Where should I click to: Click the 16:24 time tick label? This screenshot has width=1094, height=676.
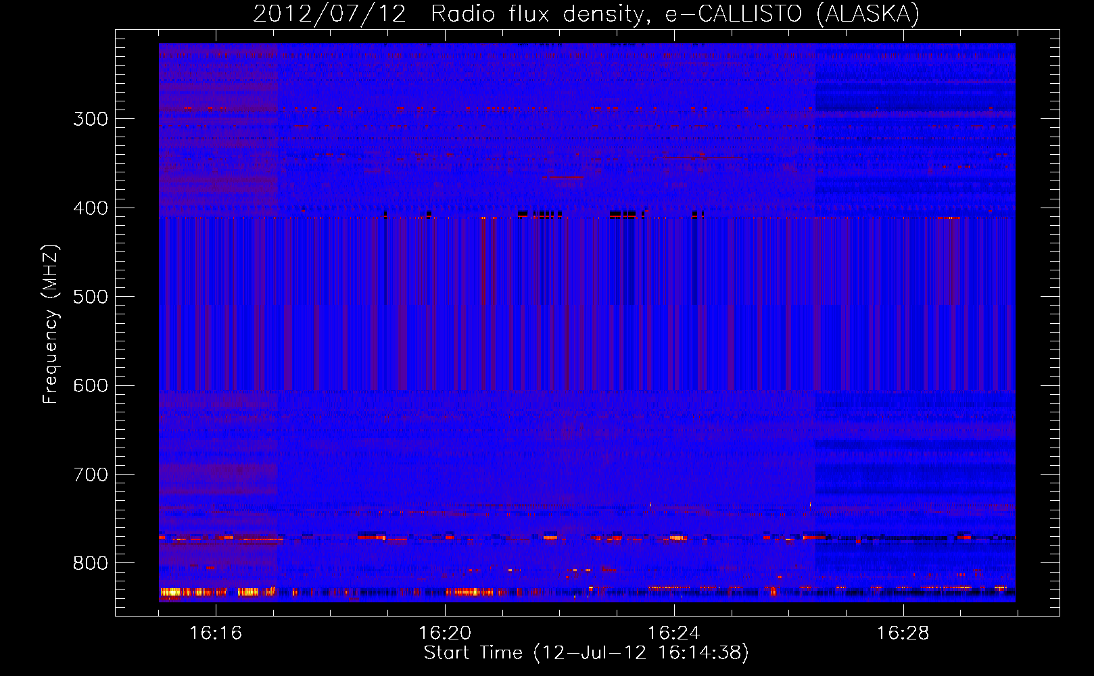click(x=674, y=633)
